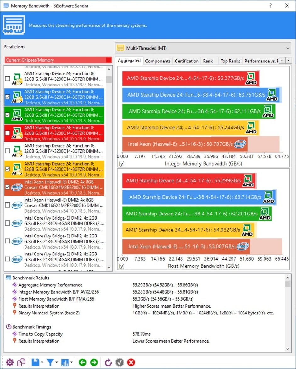Click the AMD logo on the 62.201GB/s bar
The width and height of the screenshot is (296, 369).
tap(265, 214)
